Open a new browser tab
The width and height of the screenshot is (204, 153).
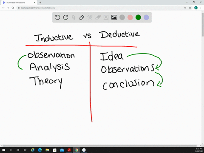(40, 3)
